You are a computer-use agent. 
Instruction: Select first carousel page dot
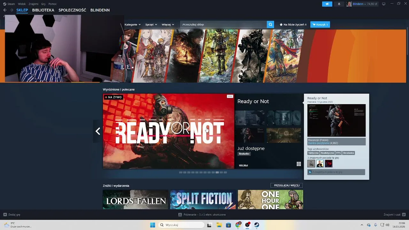(x=181, y=172)
